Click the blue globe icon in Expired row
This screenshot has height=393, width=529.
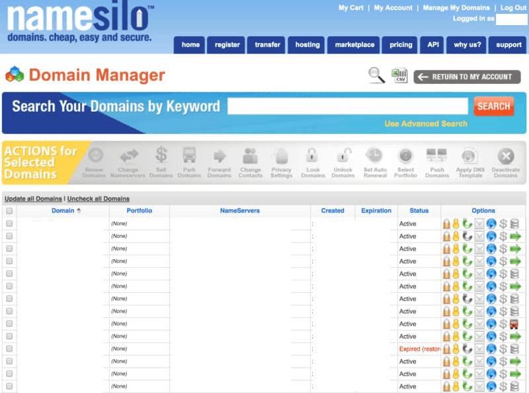pos(491,349)
